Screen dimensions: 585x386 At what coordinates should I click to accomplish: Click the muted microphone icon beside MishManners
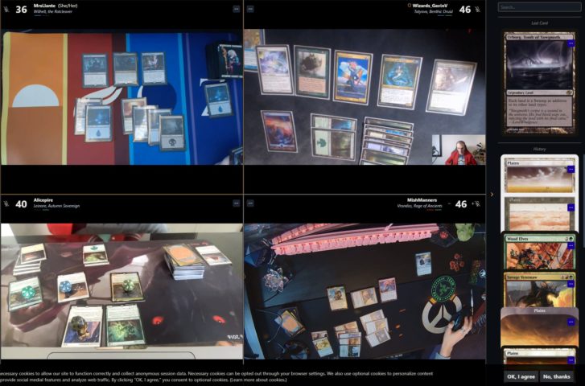click(477, 203)
